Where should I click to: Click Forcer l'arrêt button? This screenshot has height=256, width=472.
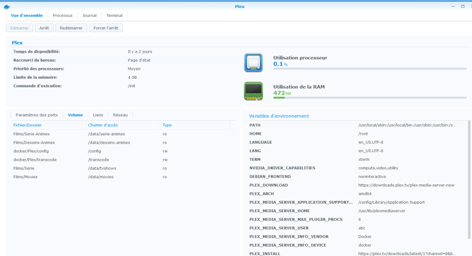[106, 28]
